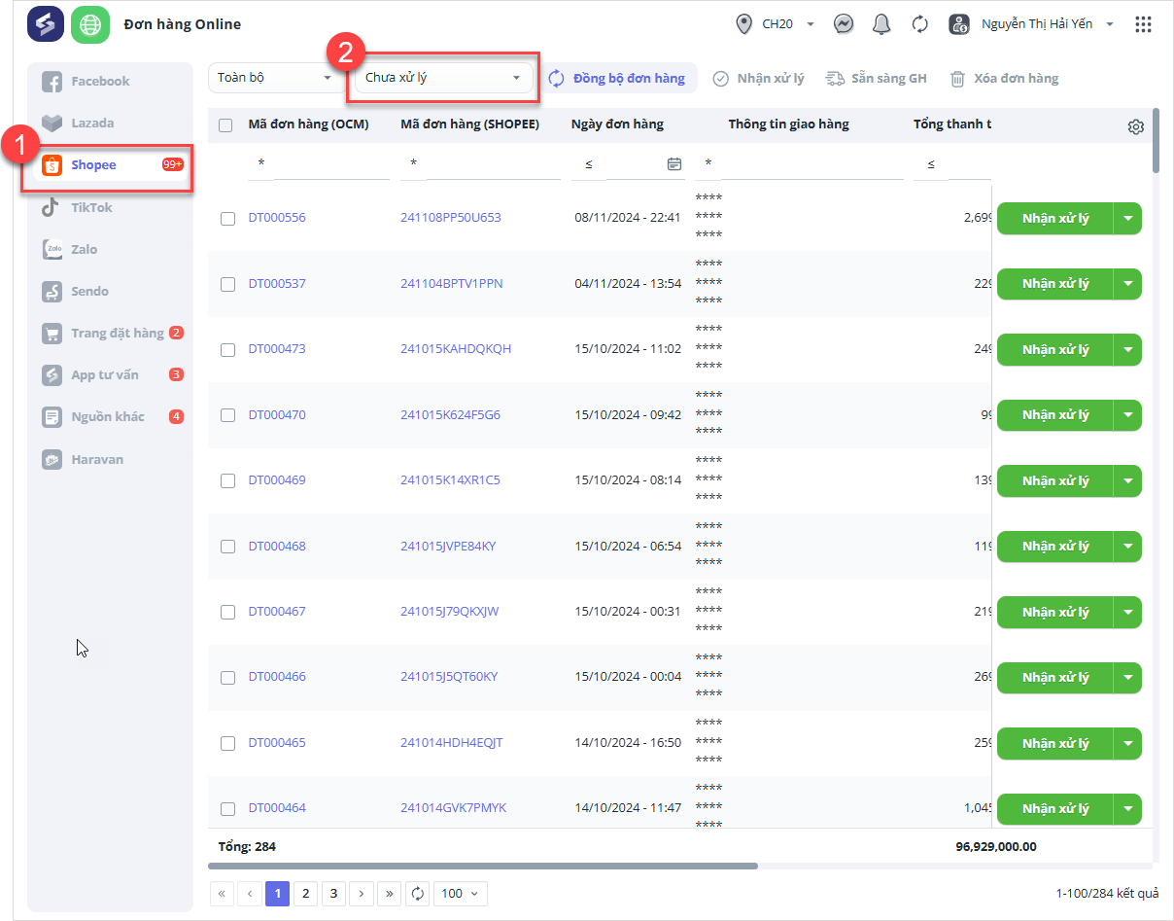The height and width of the screenshot is (921, 1174).
Task: Click the toolbar Nhận xử lý button
Action: pyautogui.click(x=759, y=78)
